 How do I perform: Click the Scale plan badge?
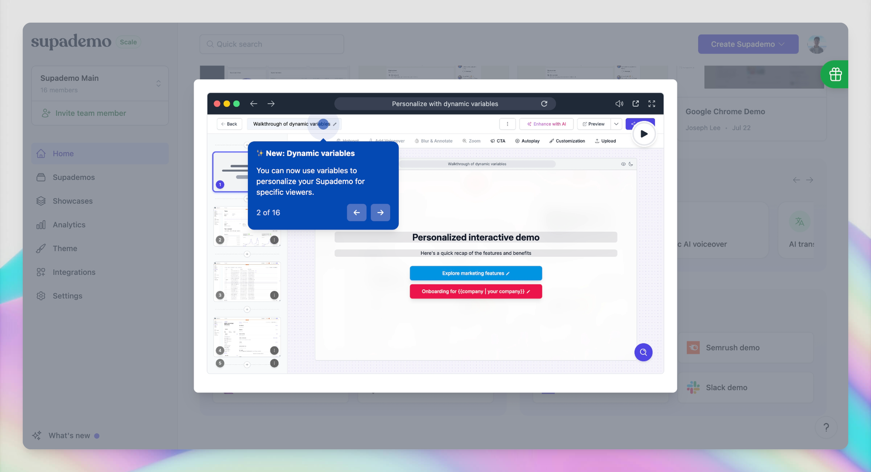point(128,42)
